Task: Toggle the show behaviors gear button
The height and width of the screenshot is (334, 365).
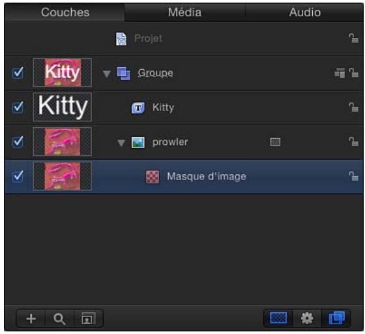Action: click(x=307, y=318)
